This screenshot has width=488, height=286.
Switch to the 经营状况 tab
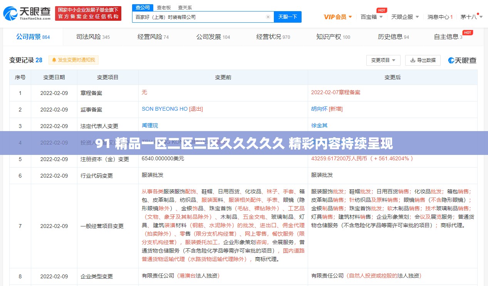click(273, 37)
